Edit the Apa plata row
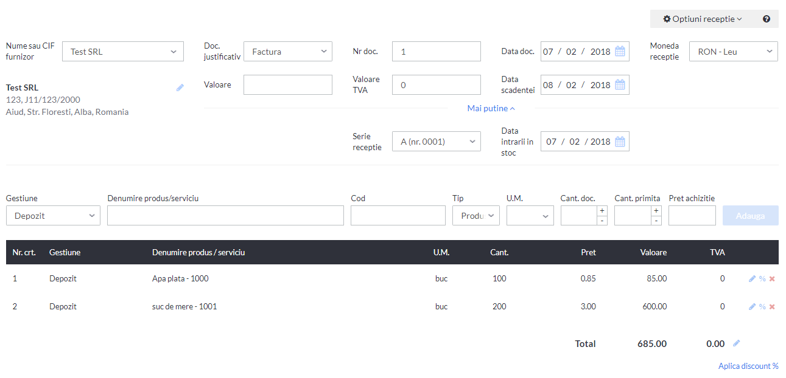Screen dimensions: 786x378 tap(753, 279)
